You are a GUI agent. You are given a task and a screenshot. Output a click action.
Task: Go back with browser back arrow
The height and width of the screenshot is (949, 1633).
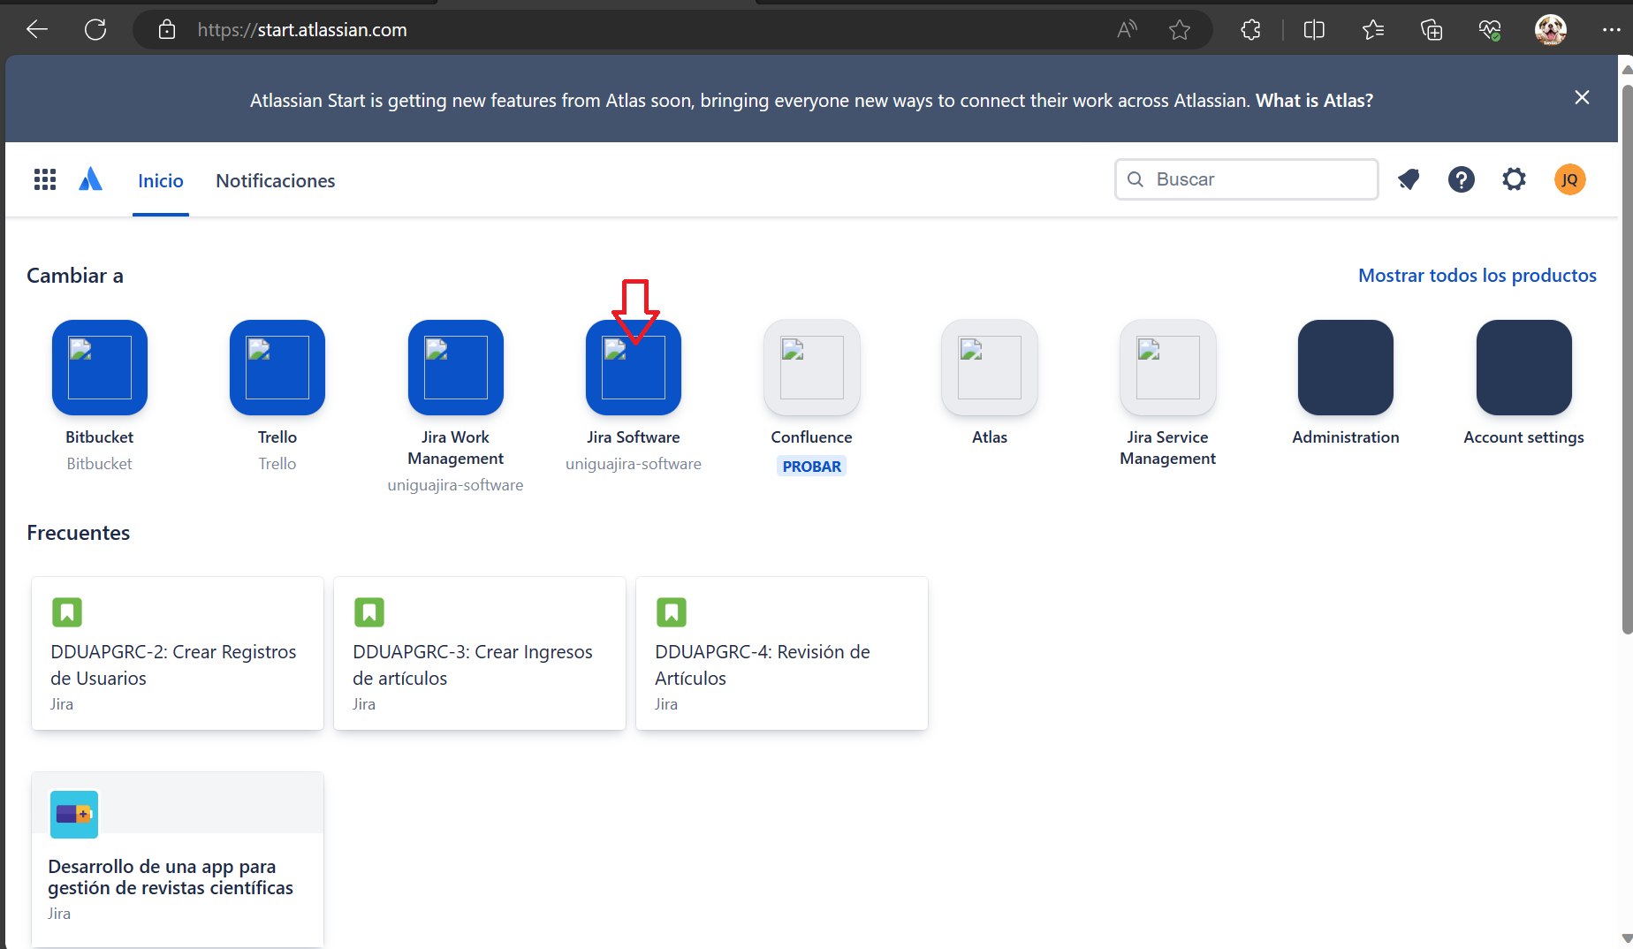click(37, 30)
